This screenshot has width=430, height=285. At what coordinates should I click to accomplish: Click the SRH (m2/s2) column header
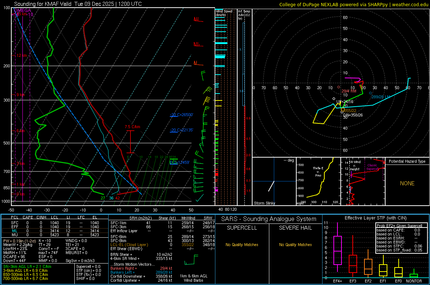click(140, 218)
